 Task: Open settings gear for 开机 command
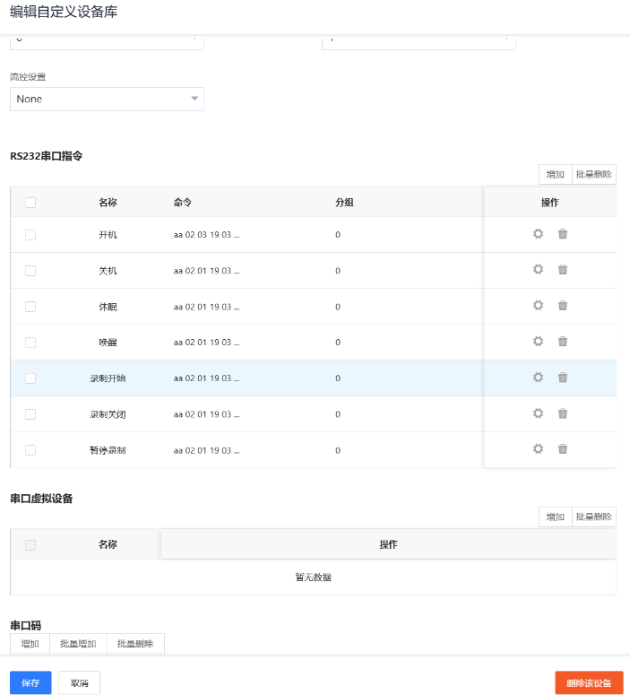[538, 234]
